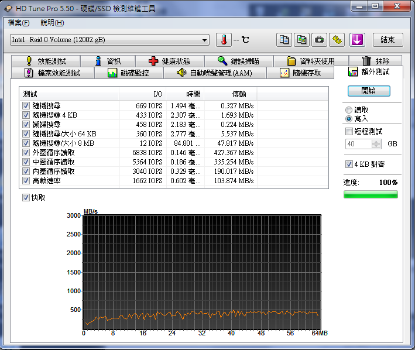Click the 47.817 MB/s transfer value
Viewport: 415px width, 350px height.
235,143
